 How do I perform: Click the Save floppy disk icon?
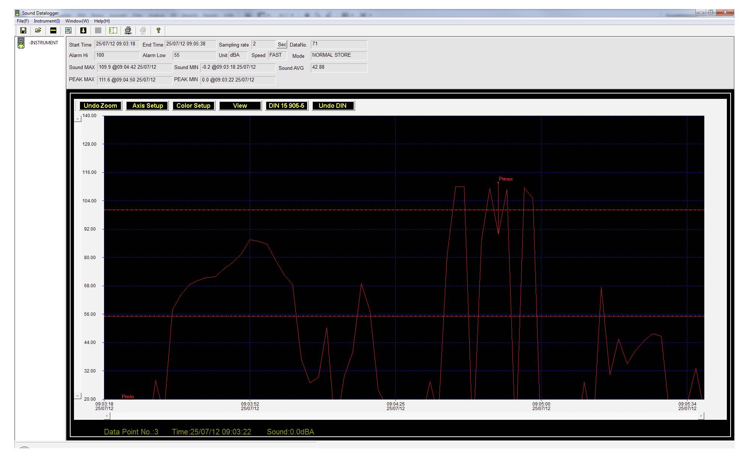(x=23, y=30)
